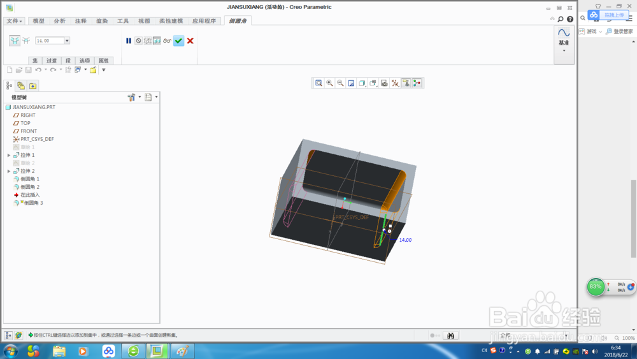This screenshot has width=637, height=359.
Task: Open the 过渡 (Transitions) panel tab
Action: point(52,61)
